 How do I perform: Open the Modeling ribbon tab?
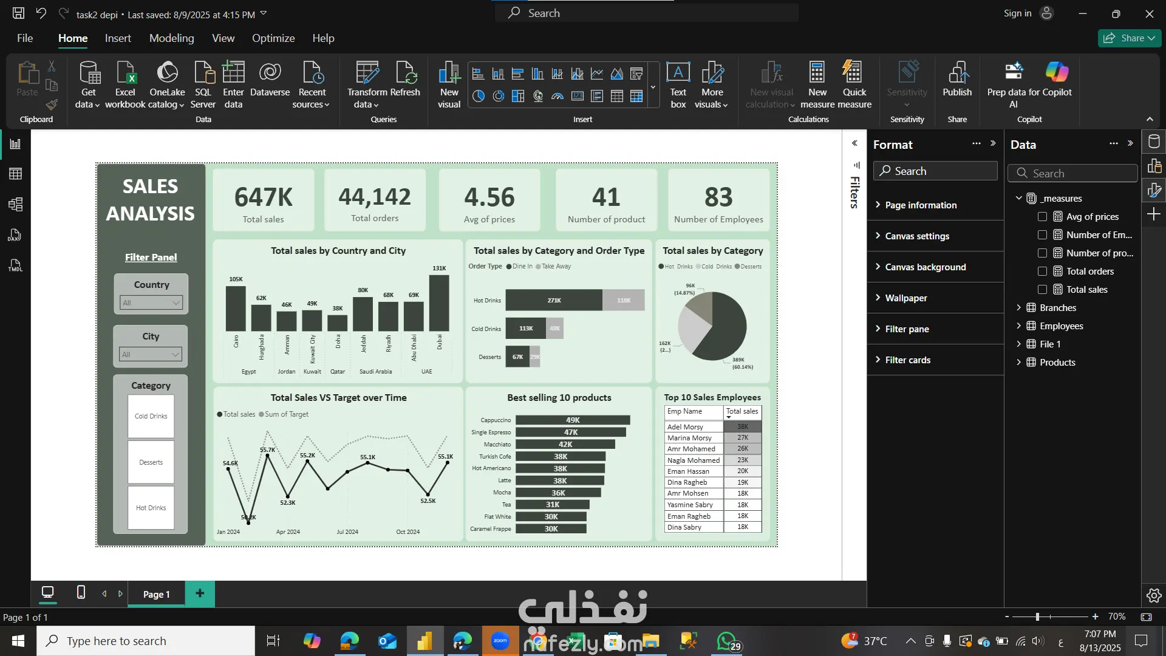171,38
